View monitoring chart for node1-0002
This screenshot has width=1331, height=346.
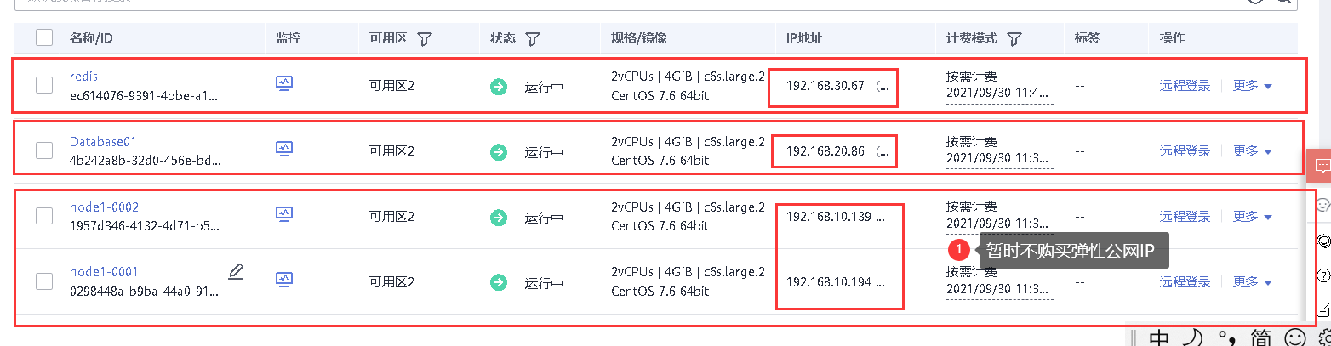pos(284,214)
